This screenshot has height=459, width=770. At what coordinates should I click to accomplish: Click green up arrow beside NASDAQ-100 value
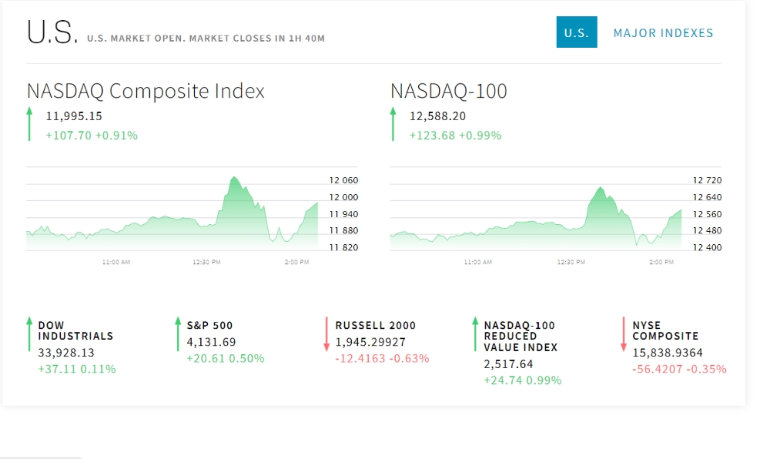(393, 124)
